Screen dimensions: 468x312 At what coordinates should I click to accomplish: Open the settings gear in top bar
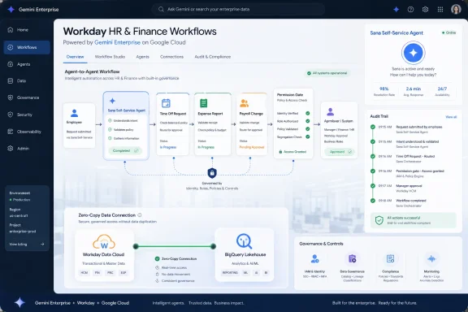pos(425,9)
